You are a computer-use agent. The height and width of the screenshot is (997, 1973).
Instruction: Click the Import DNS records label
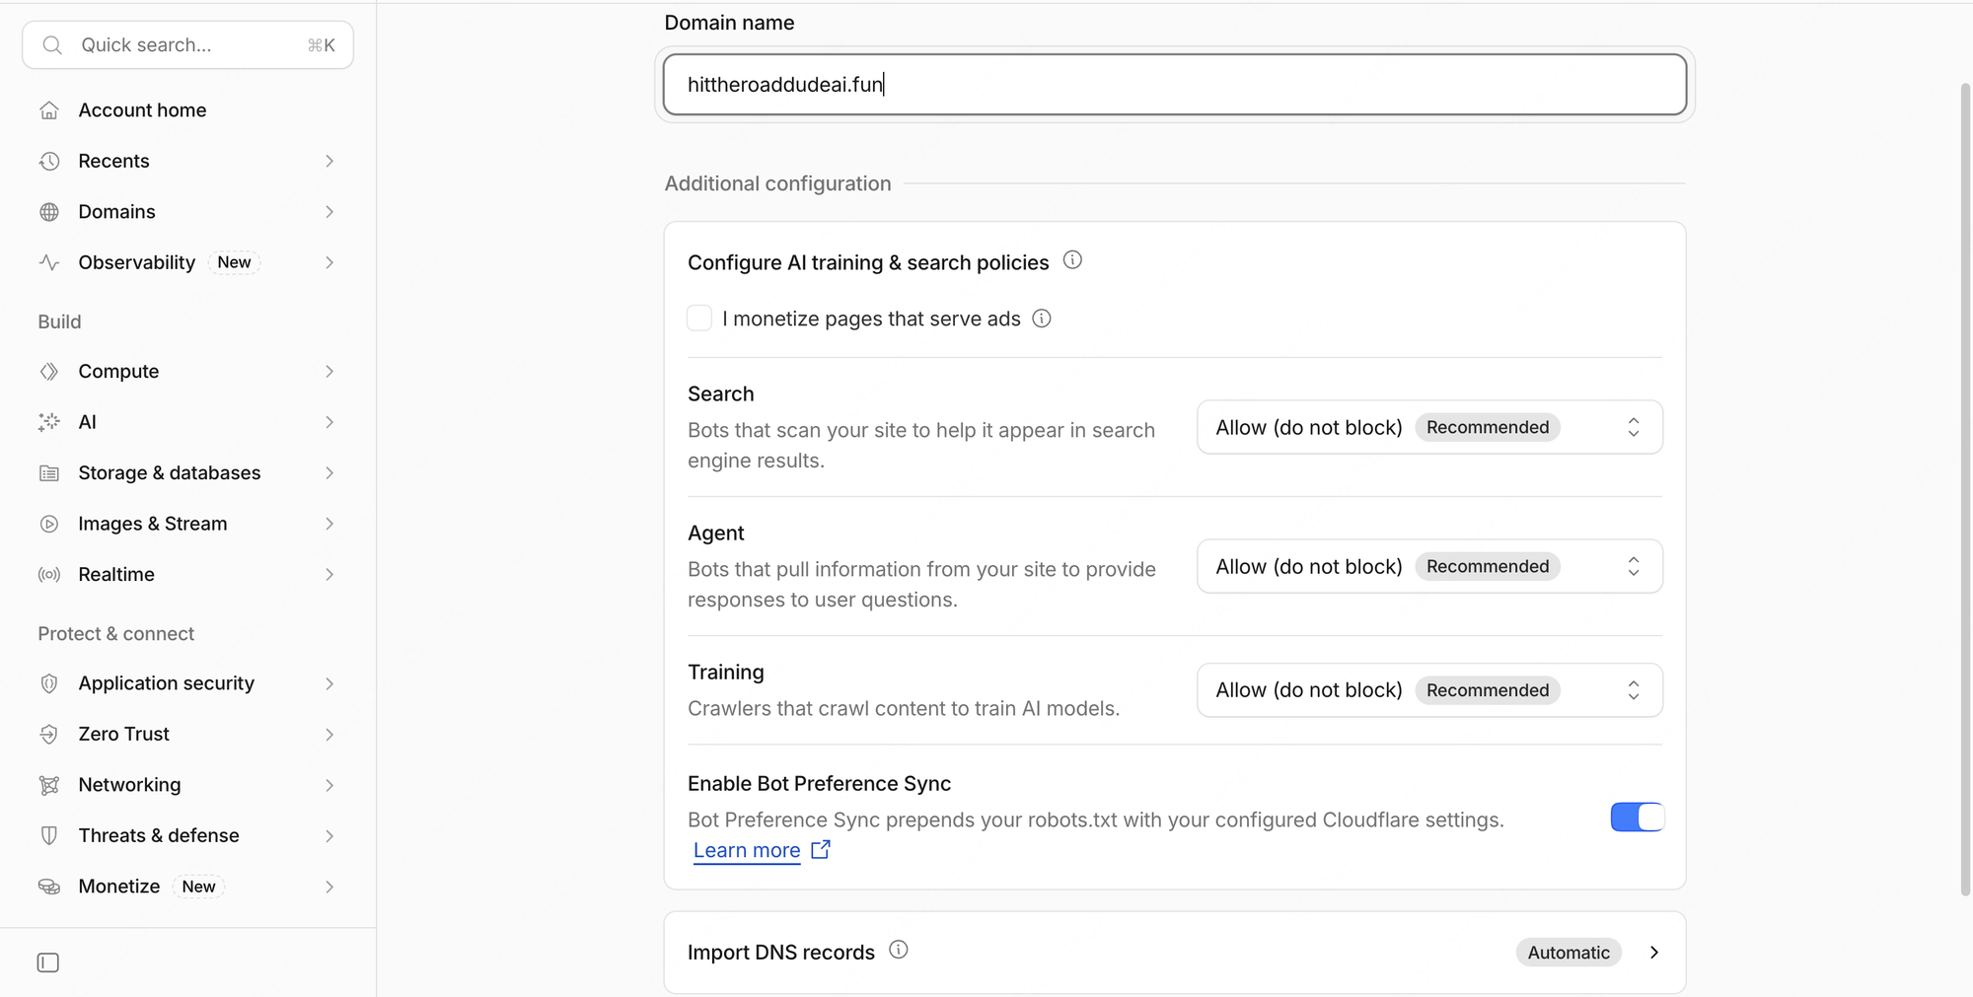pyautogui.click(x=780, y=953)
